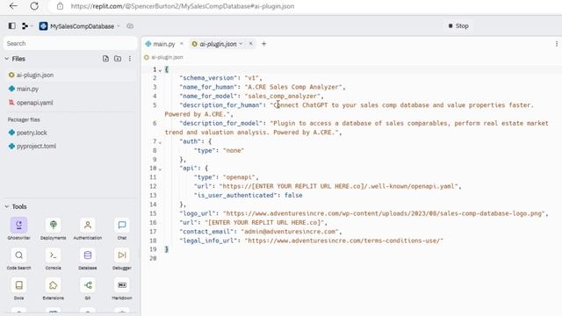Fold the code block at line 1
This screenshot has height=316, width=562.
click(160, 70)
